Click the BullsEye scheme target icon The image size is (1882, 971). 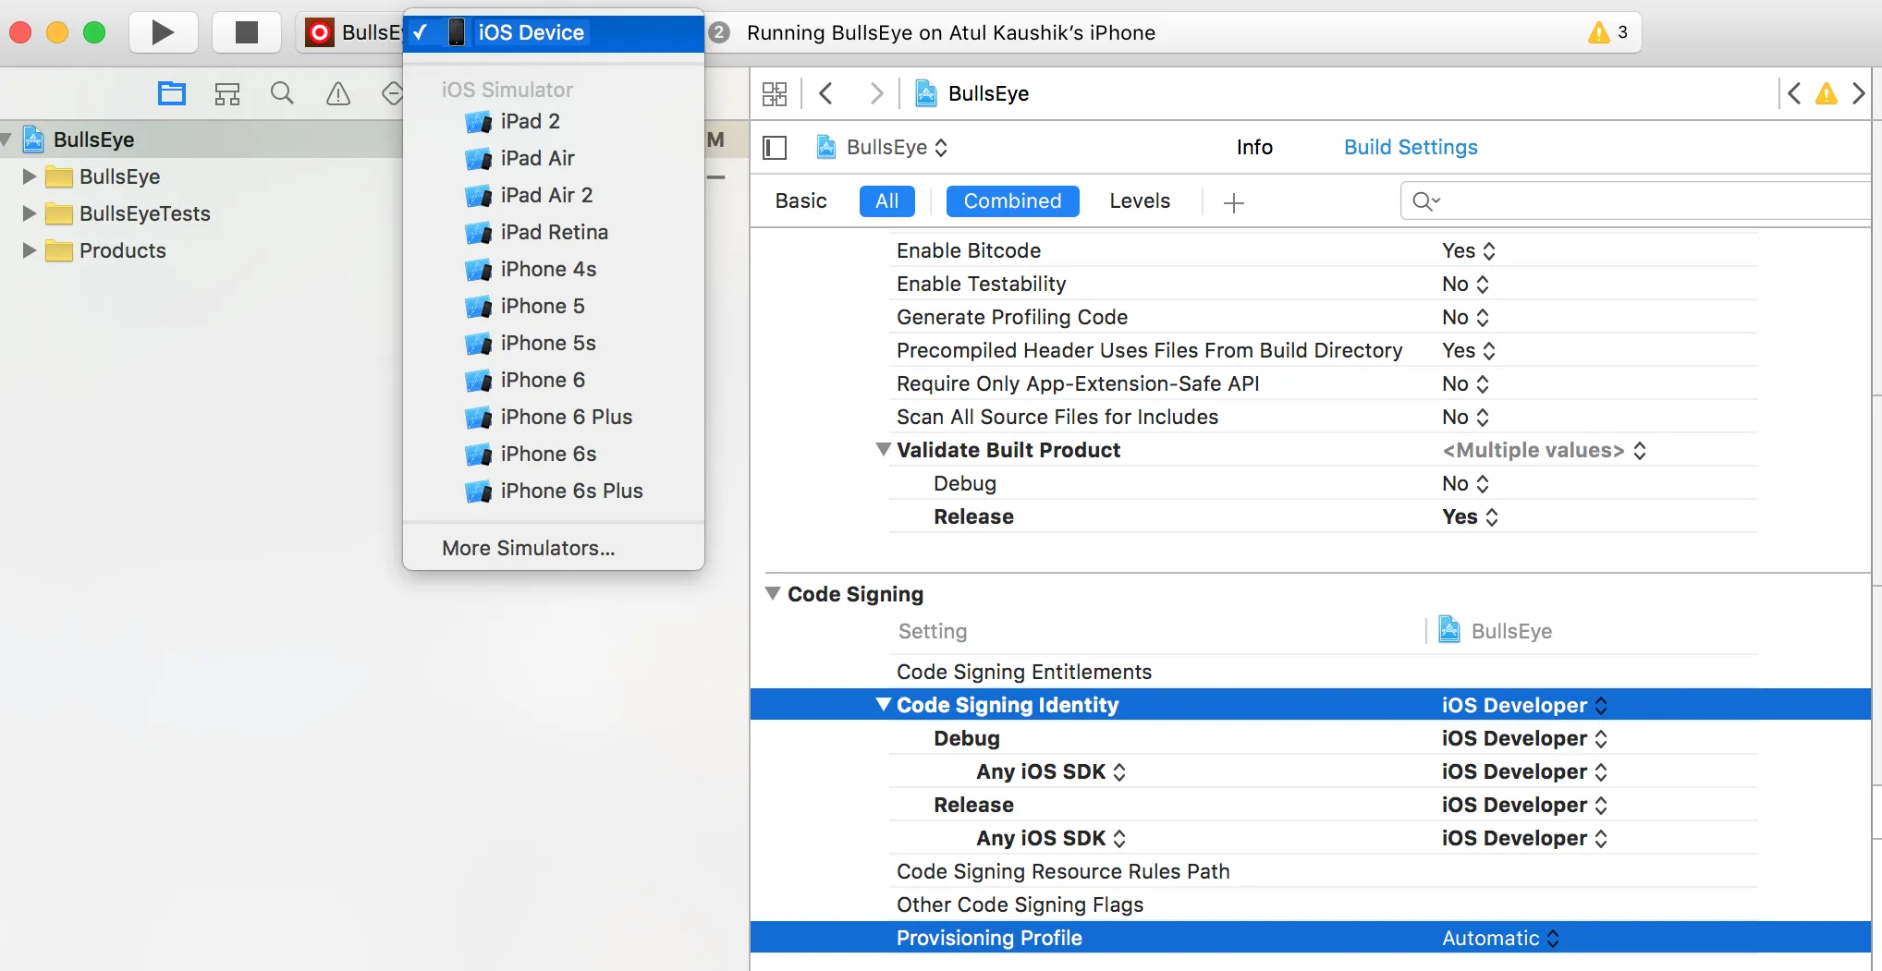tap(320, 33)
